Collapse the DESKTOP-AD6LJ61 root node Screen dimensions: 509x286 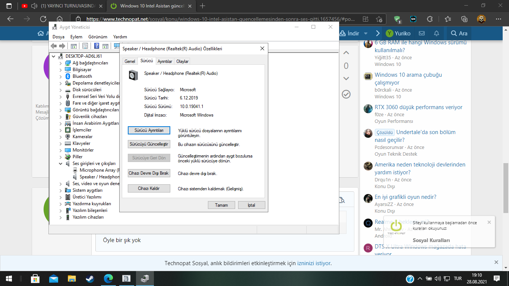[x=54, y=56]
